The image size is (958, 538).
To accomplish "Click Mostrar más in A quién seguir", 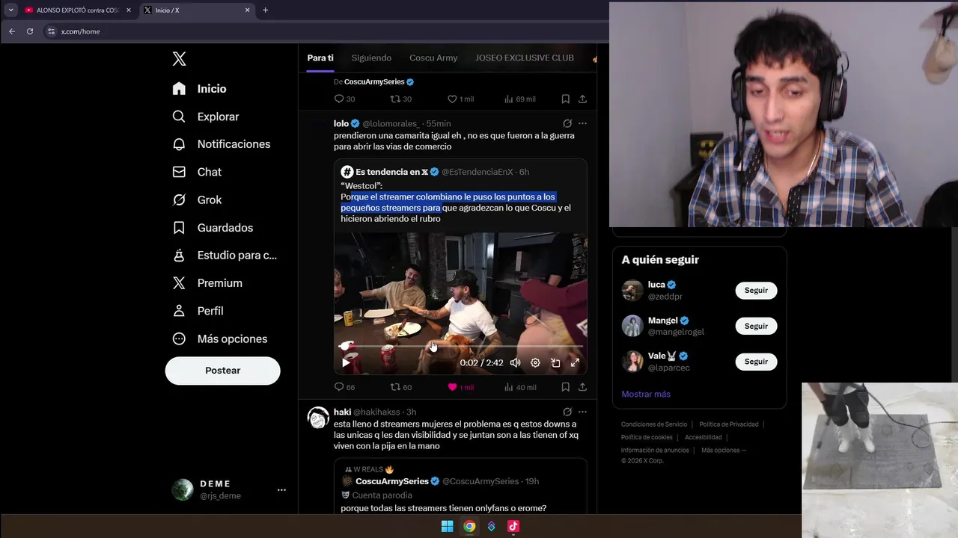I will pos(646,394).
